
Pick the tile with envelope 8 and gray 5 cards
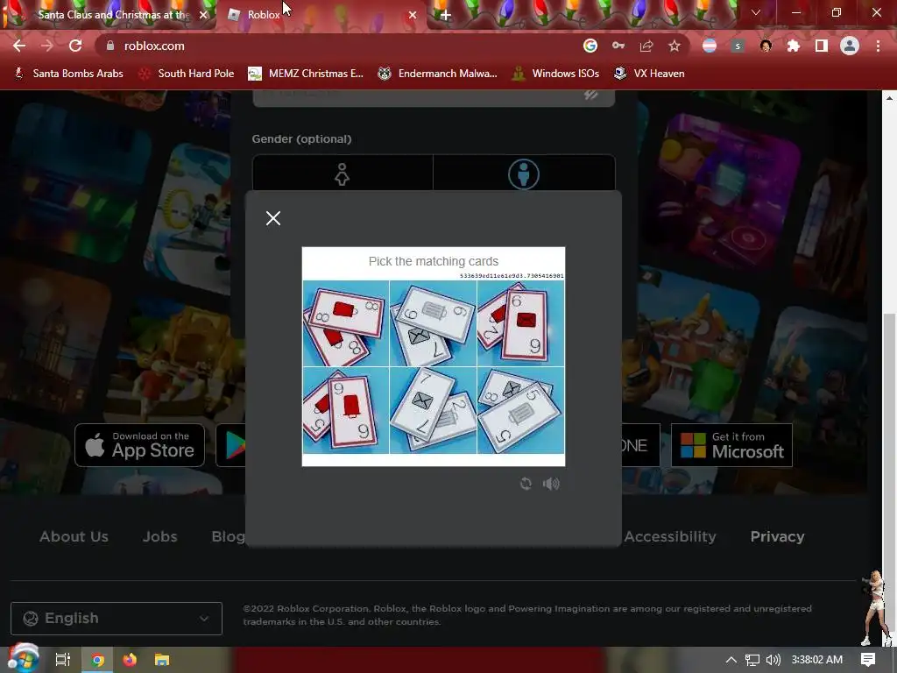click(520, 410)
